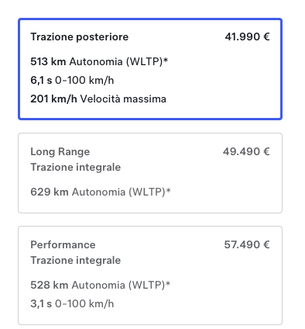Pick the Performance Trazione integrale card
This screenshot has width=305, height=329.
pyautogui.click(x=150, y=275)
